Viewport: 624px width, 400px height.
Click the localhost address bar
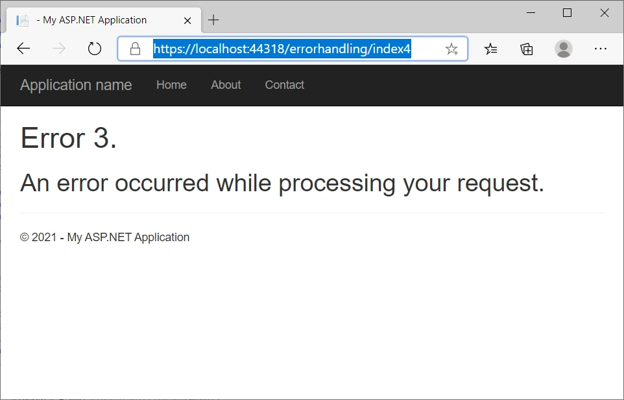[x=293, y=49]
